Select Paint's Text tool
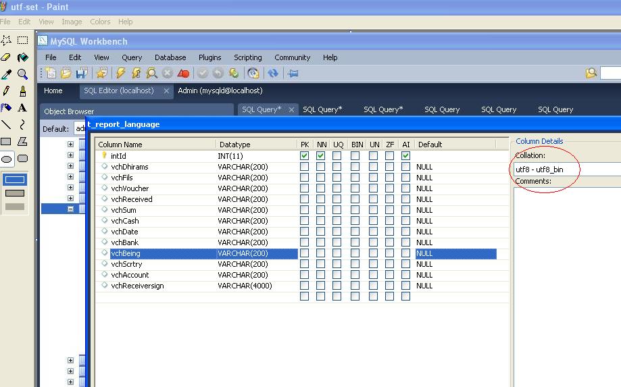The height and width of the screenshot is (387, 621). click(x=22, y=108)
